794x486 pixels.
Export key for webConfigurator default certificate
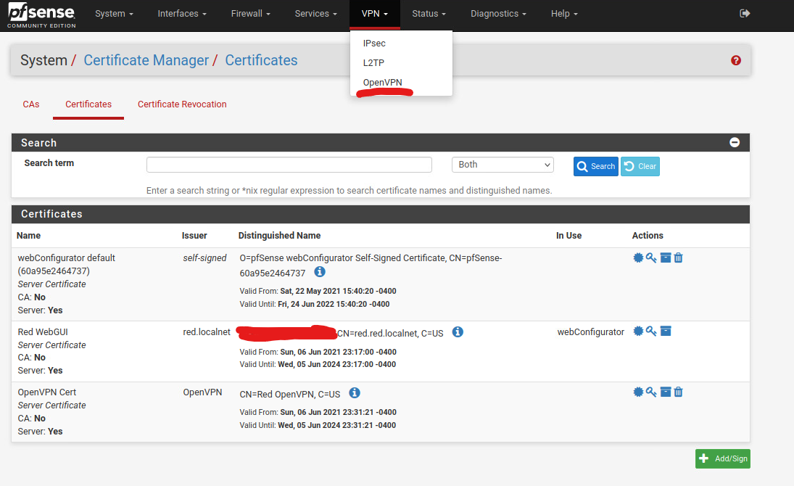pos(651,258)
